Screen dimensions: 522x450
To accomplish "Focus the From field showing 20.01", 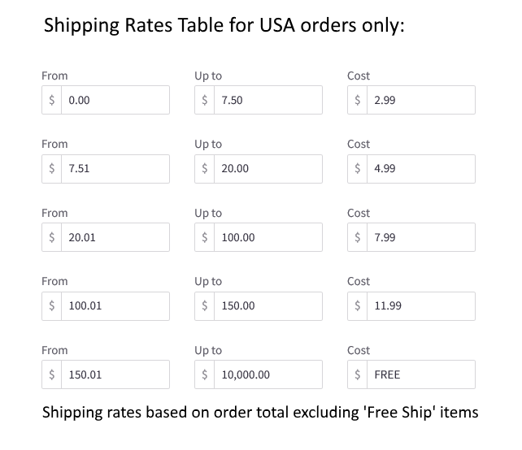I will pos(115,238).
